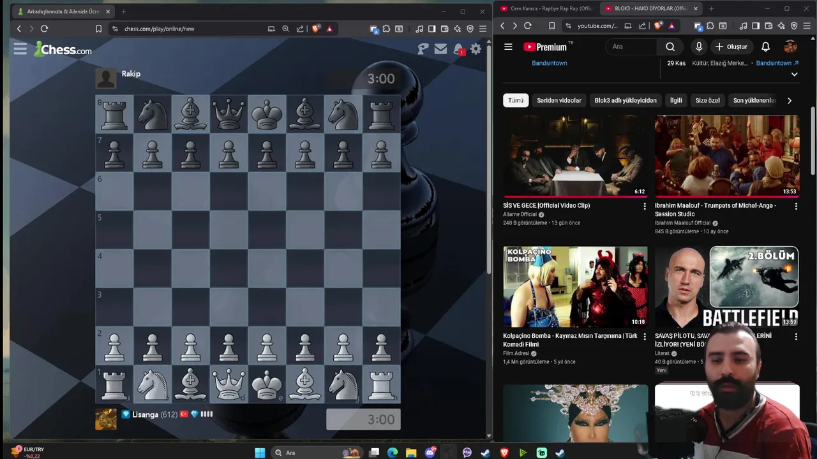Close the BLOK3 YouTube tab
The image size is (817, 459).
[695, 8]
